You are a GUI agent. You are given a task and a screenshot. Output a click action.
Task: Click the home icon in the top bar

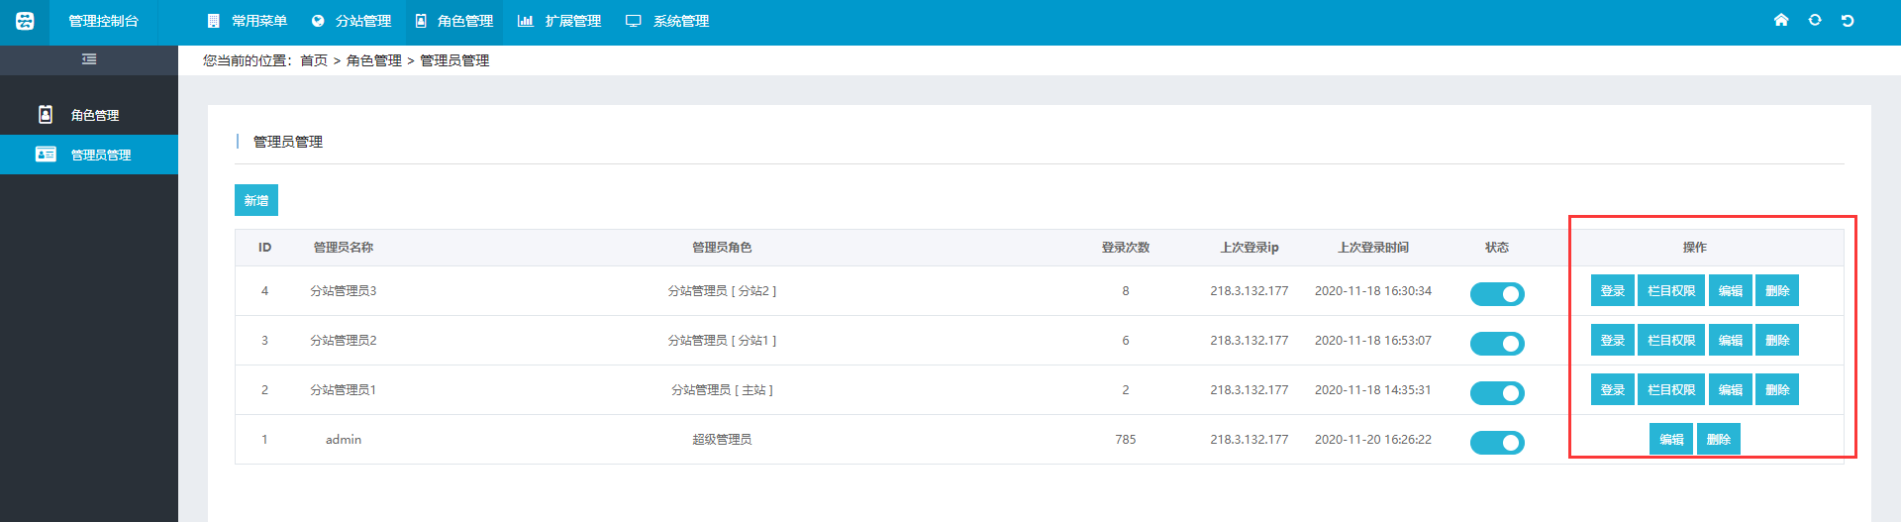(x=1781, y=20)
